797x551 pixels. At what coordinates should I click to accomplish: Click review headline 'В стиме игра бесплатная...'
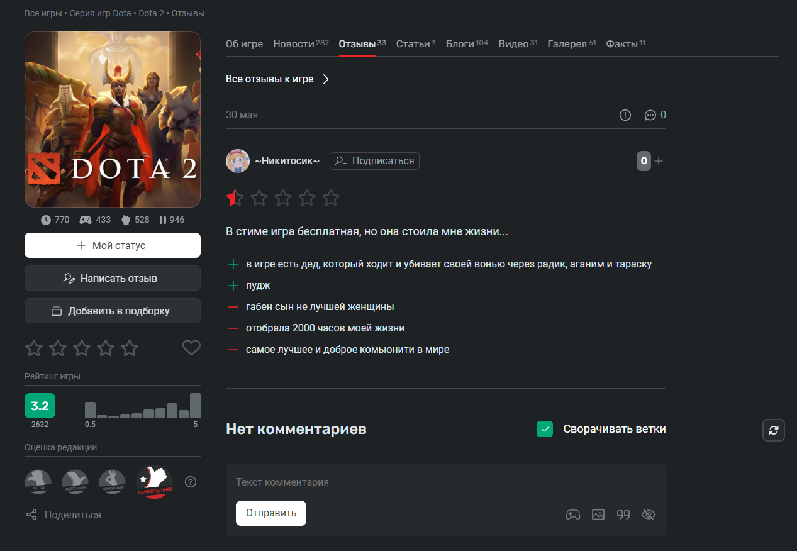click(x=367, y=231)
